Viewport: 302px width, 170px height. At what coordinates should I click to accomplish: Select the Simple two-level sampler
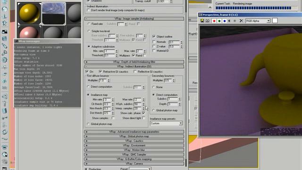click(x=89, y=31)
